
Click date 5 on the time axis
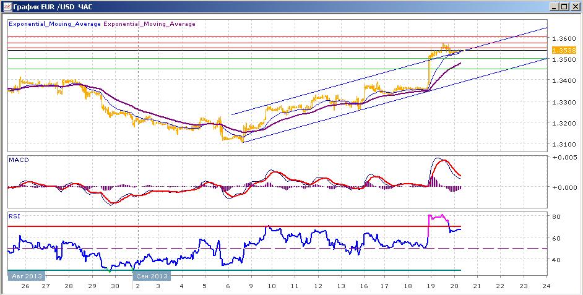pos(205,286)
